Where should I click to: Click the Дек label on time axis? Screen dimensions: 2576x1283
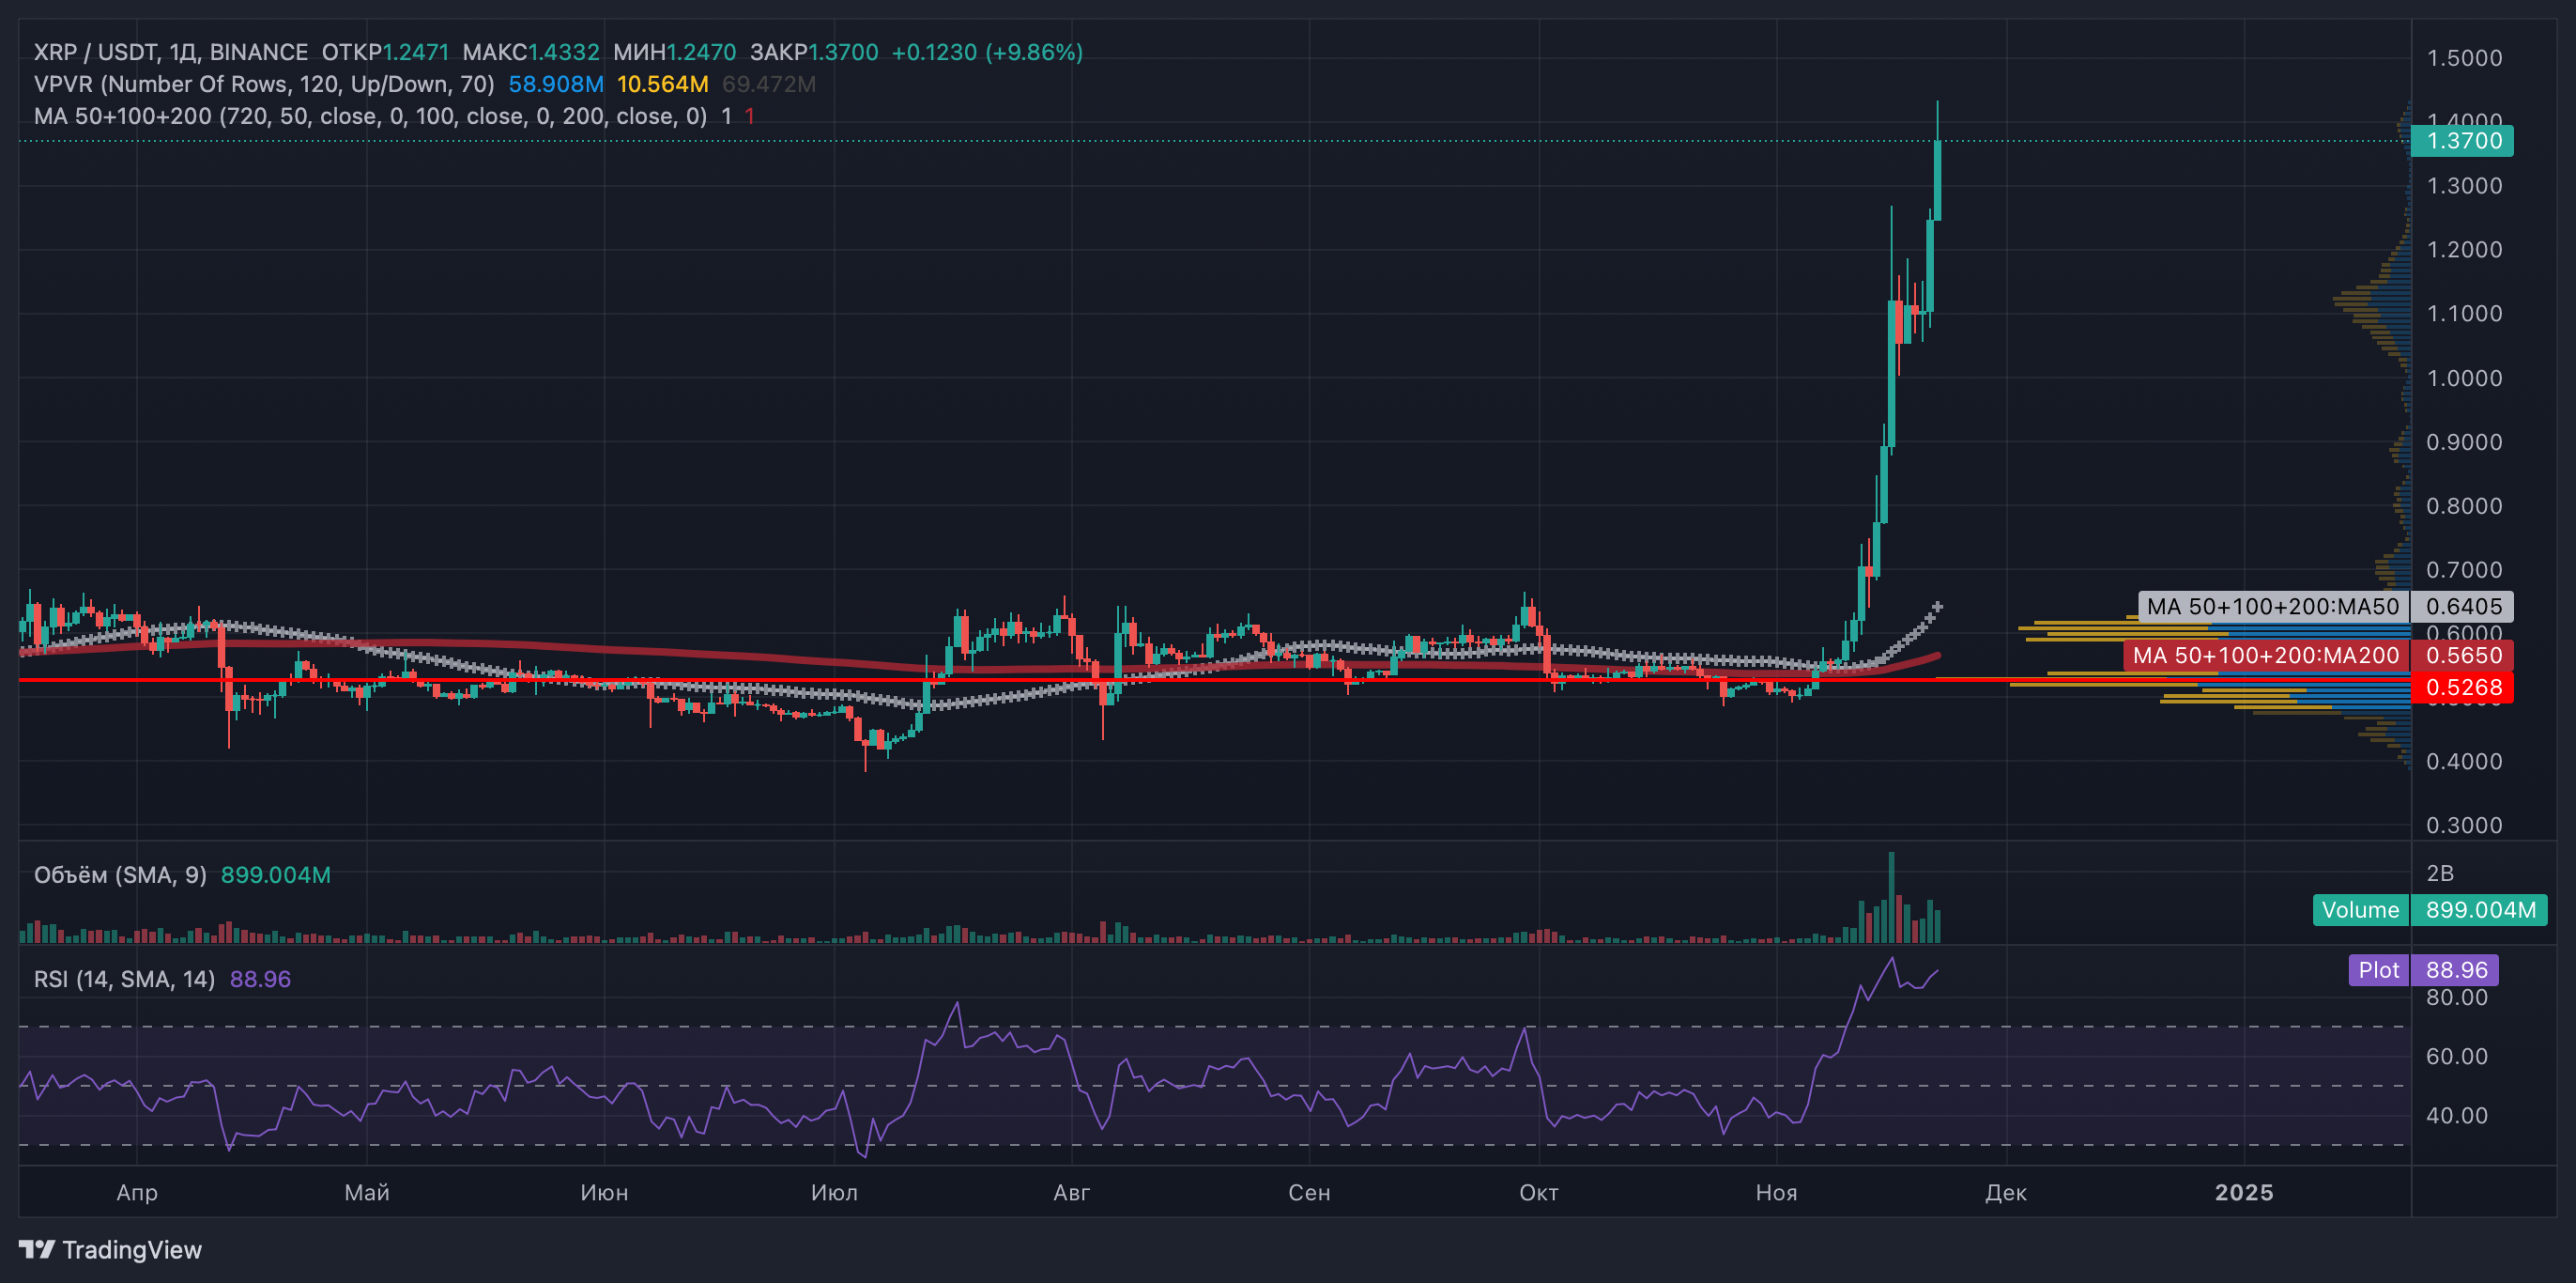2006,1193
